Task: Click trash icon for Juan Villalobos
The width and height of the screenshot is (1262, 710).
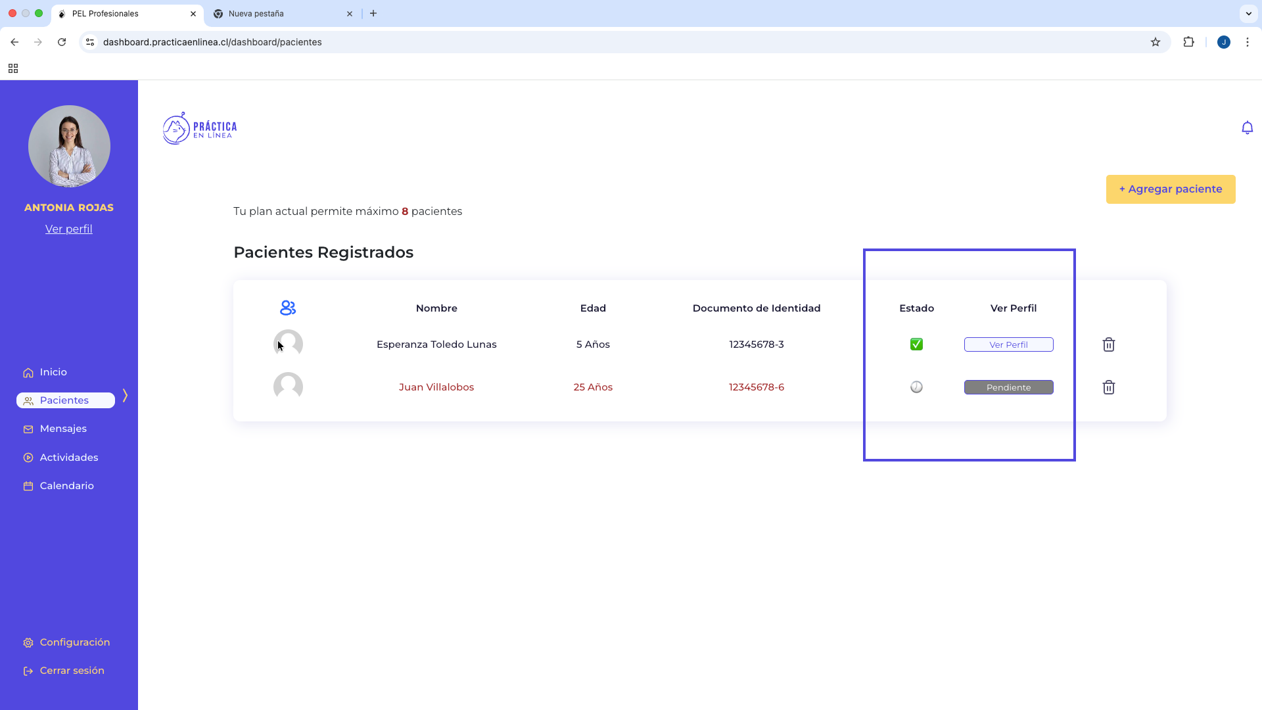Action: pyautogui.click(x=1108, y=387)
